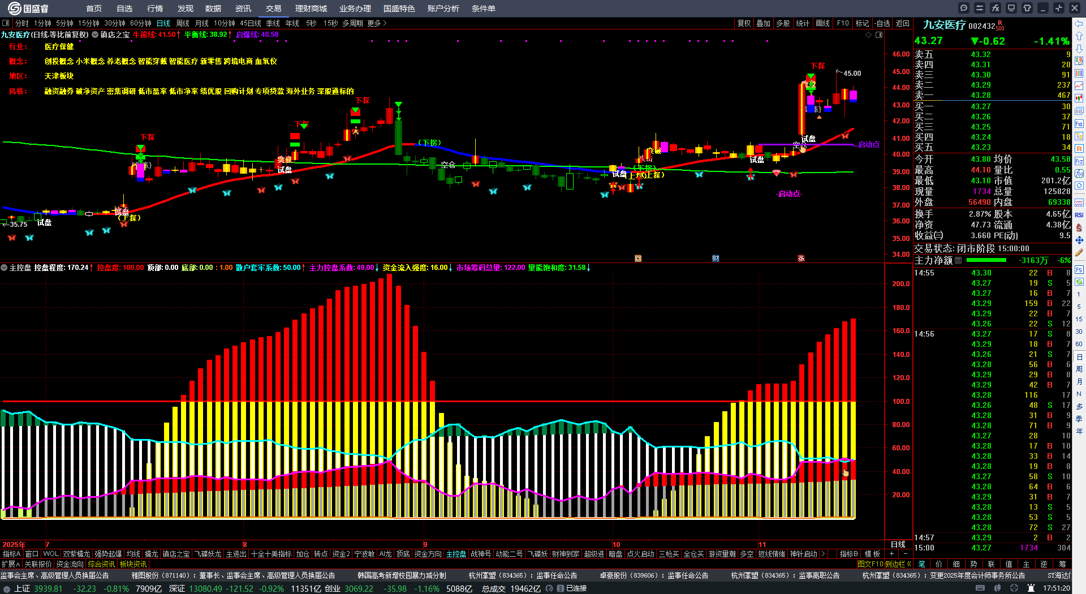Click the diamond icon at chart top right
The image size is (1086, 594).
coord(869,35)
